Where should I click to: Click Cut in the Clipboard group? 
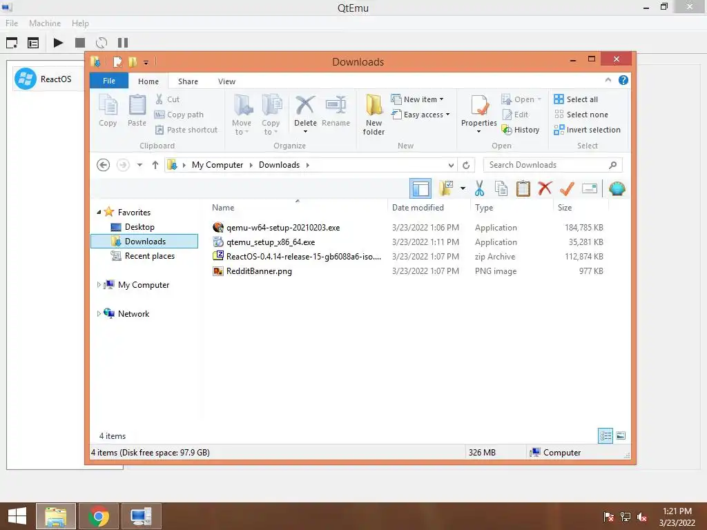tap(167, 99)
